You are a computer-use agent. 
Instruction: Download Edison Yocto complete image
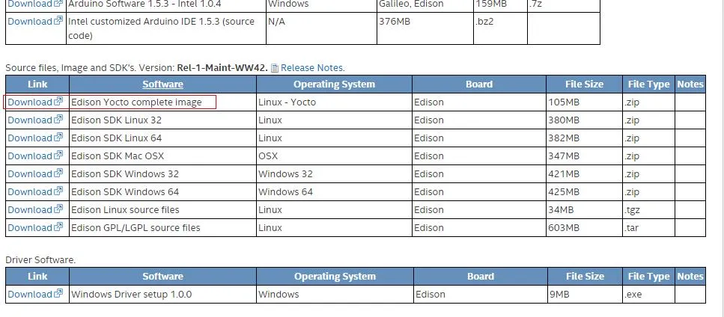[30, 102]
